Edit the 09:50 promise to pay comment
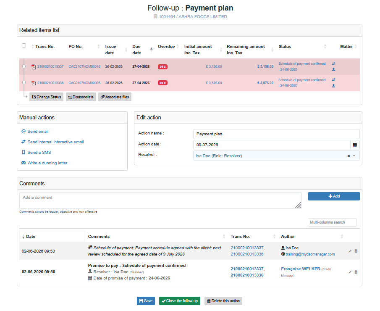This screenshot has width=380, height=311. tap(350, 272)
